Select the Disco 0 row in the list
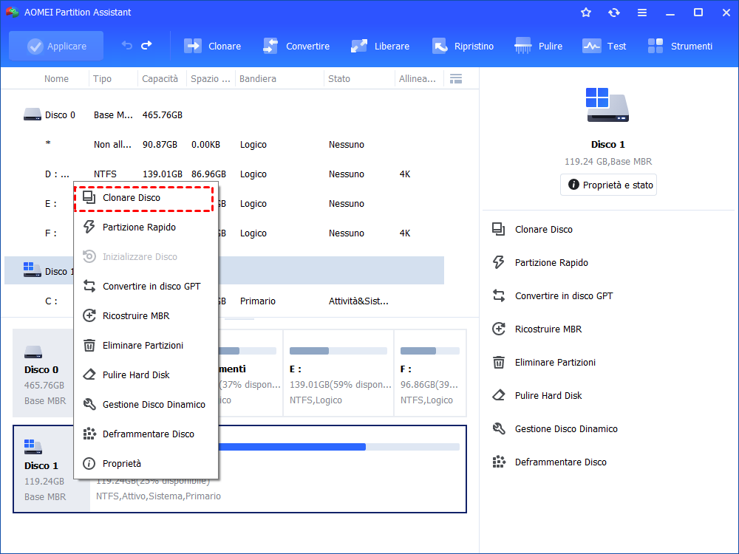The width and height of the screenshot is (739, 554). pyautogui.click(x=225, y=115)
